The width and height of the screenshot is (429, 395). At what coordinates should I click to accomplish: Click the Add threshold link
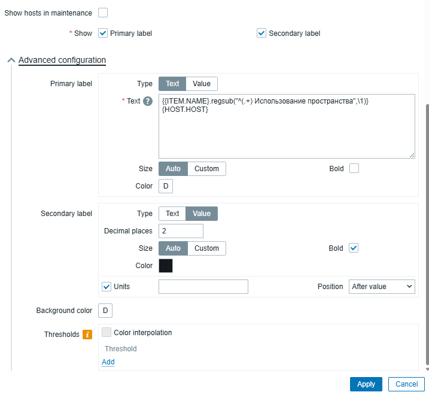pyautogui.click(x=108, y=362)
